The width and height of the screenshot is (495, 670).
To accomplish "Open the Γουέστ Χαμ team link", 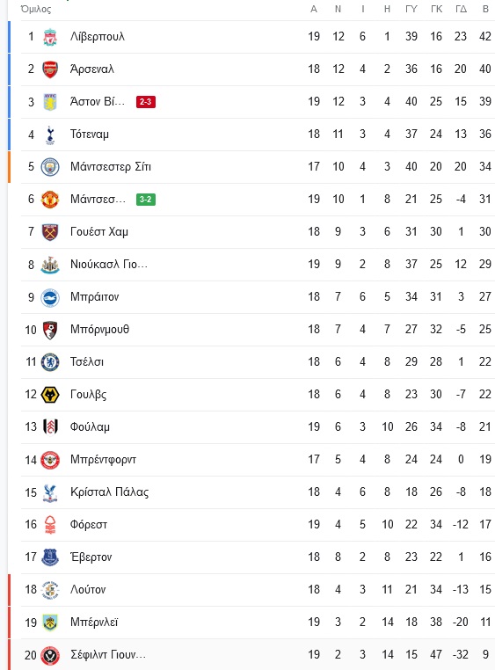I will coord(99,232).
